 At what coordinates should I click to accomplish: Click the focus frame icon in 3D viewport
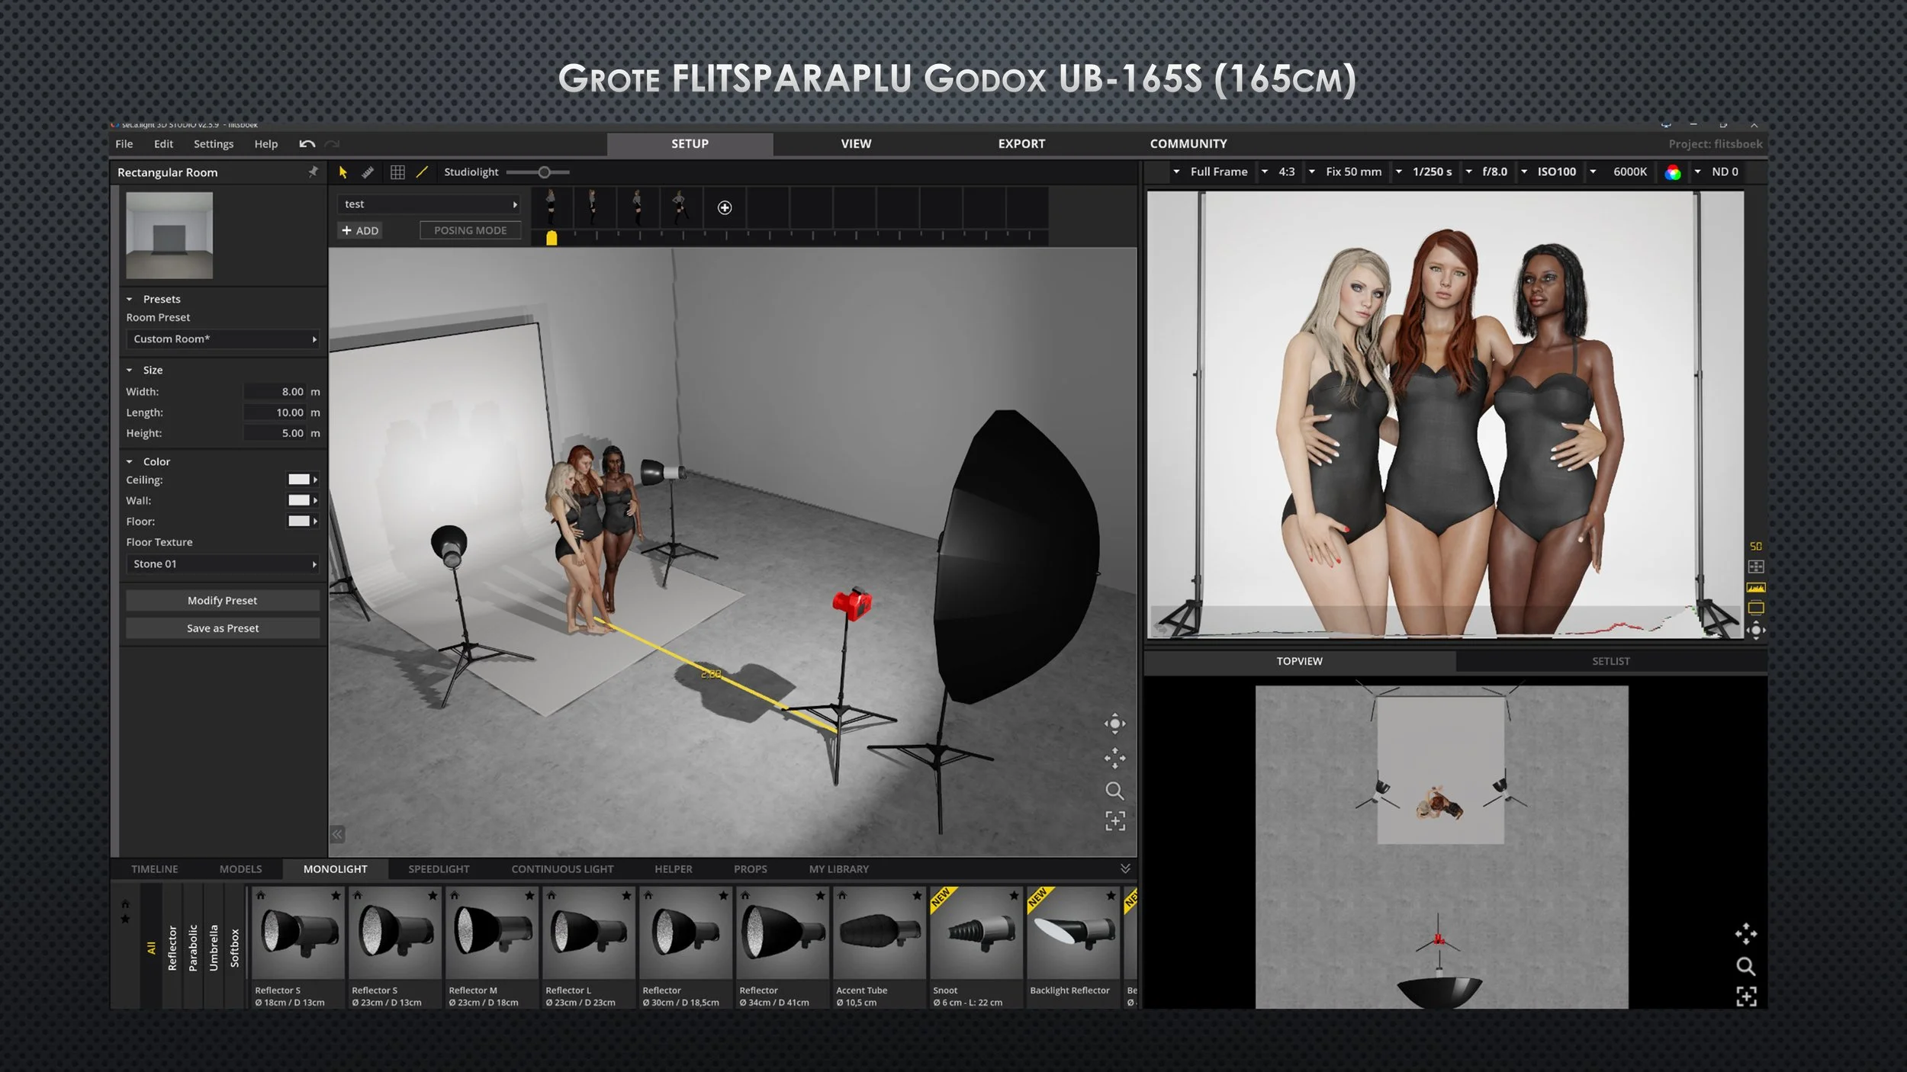(x=1115, y=821)
